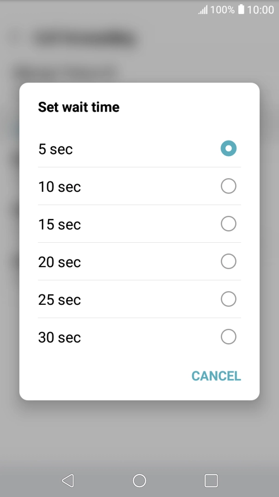Tap CANCEL to dismiss the dialog

point(216,376)
